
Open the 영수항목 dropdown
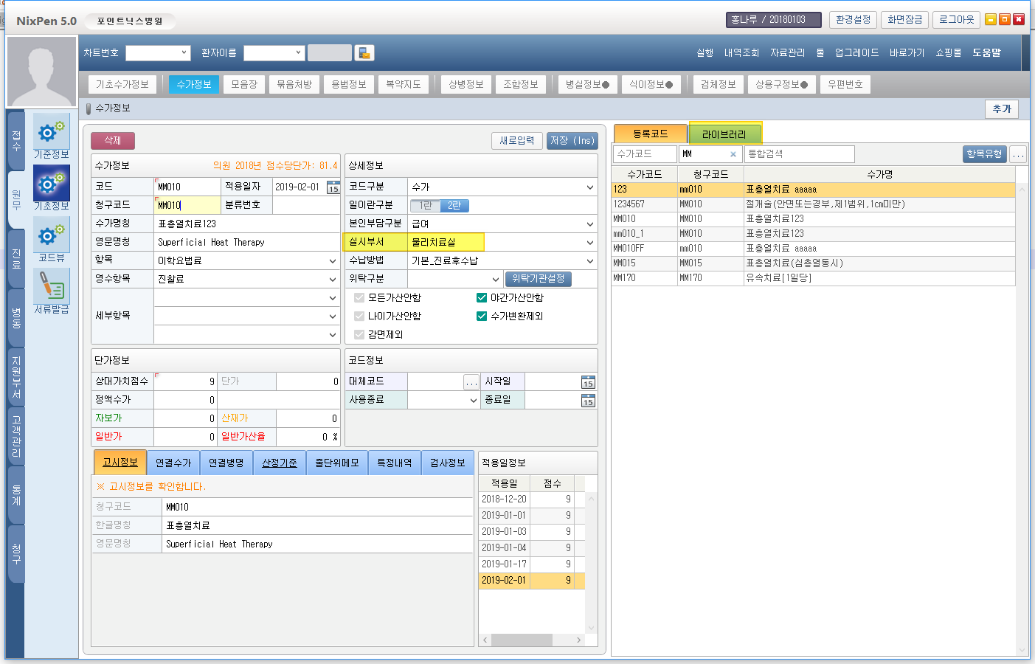[332, 279]
